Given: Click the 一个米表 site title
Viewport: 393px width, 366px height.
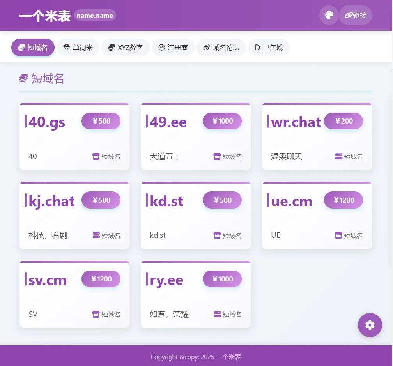Looking at the screenshot, I should (x=45, y=16).
